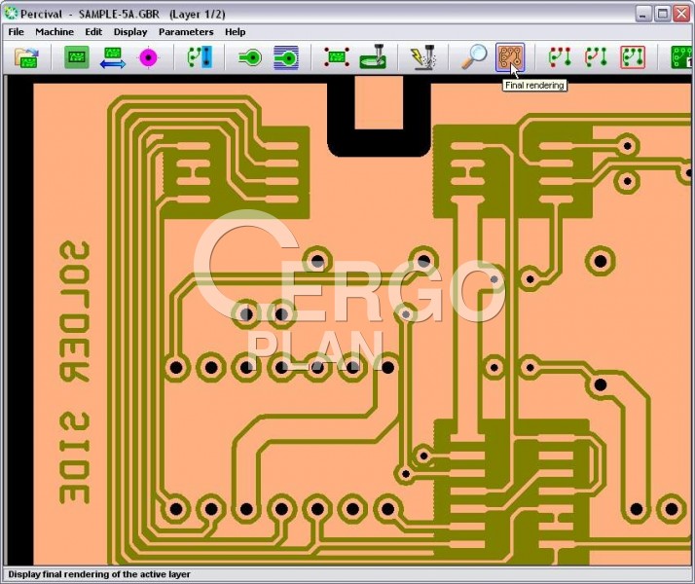Open the Display menu
This screenshot has height=584, width=695.
(x=130, y=32)
